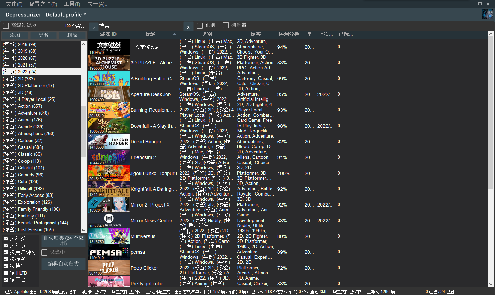Select the 3D Puzzle Alchemist House thumbnail
This screenshot has width=495, height=295.
coord(109,63)
